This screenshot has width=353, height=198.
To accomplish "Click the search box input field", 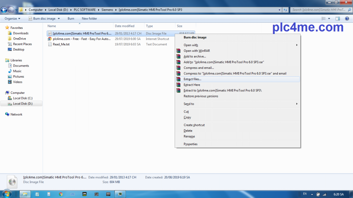I will (319, 10).
